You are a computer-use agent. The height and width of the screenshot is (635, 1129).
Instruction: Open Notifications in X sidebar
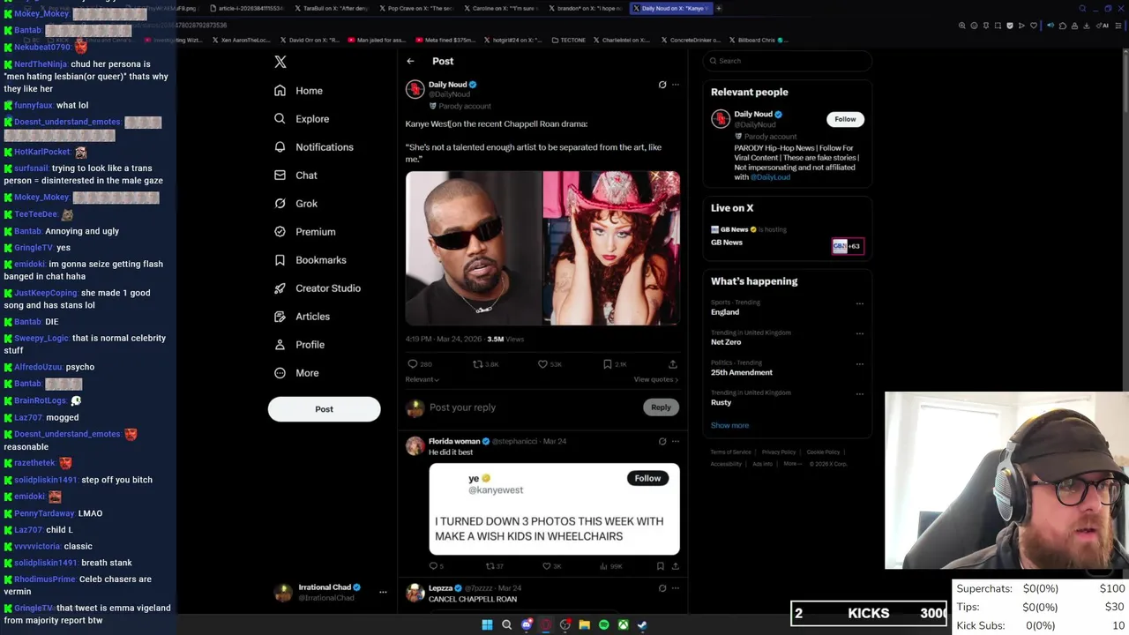pyautogui.click(x=313, y=147)
